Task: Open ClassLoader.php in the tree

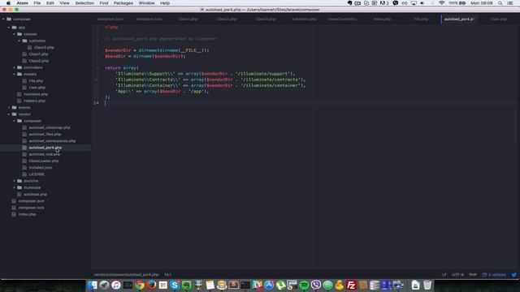Action: point(44,161)
